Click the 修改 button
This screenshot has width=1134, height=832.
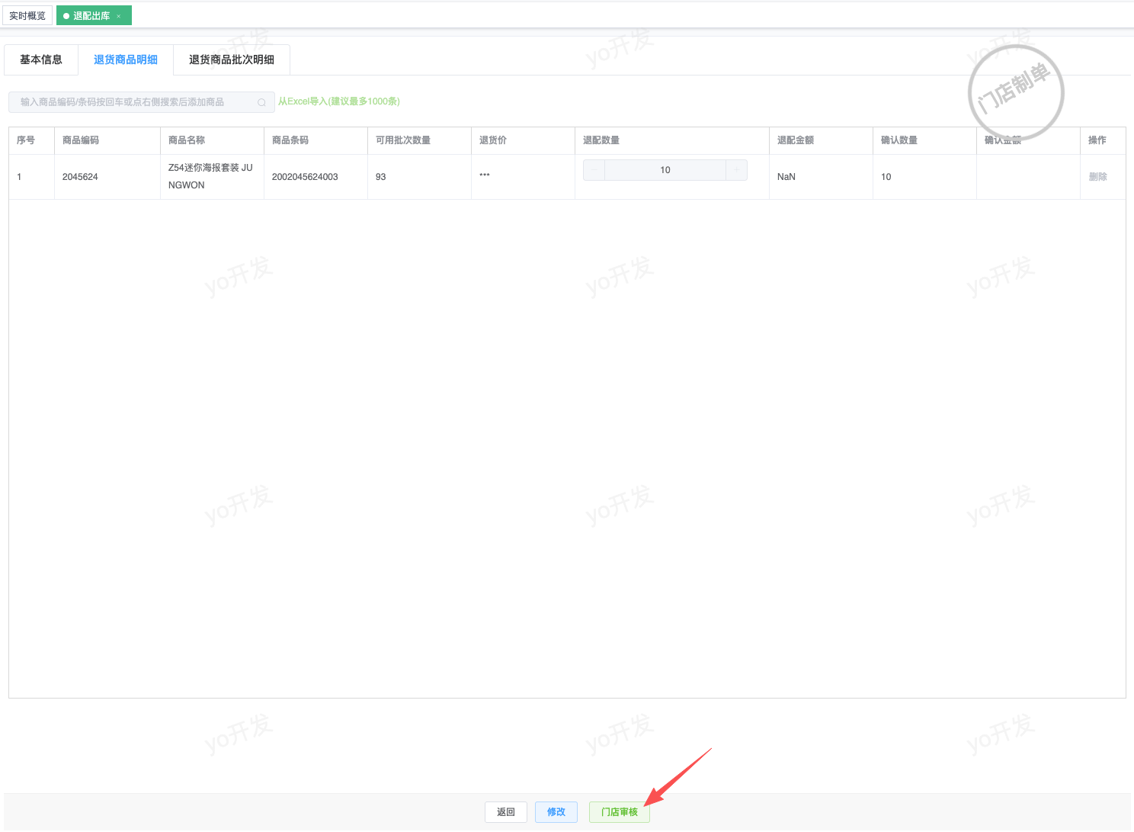click(556, 812)
